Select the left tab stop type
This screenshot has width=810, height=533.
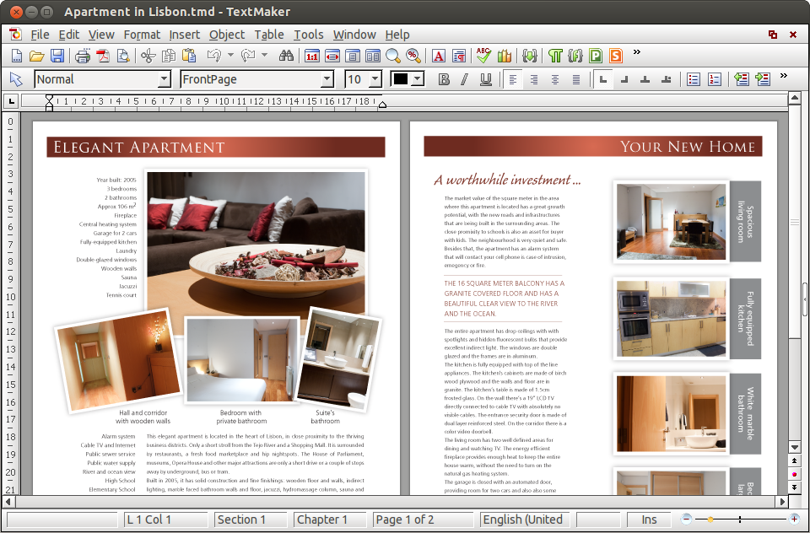(x=602, y=79)
